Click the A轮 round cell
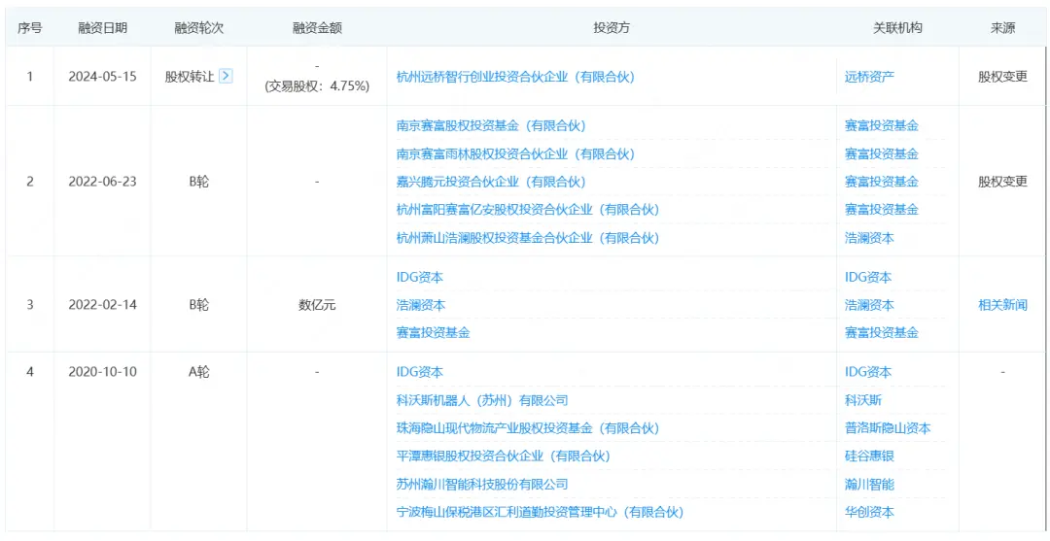1050x541 pixels. [x=199, y=372]
